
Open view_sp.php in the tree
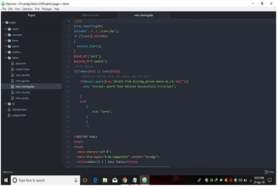click(x=22, y=98)
